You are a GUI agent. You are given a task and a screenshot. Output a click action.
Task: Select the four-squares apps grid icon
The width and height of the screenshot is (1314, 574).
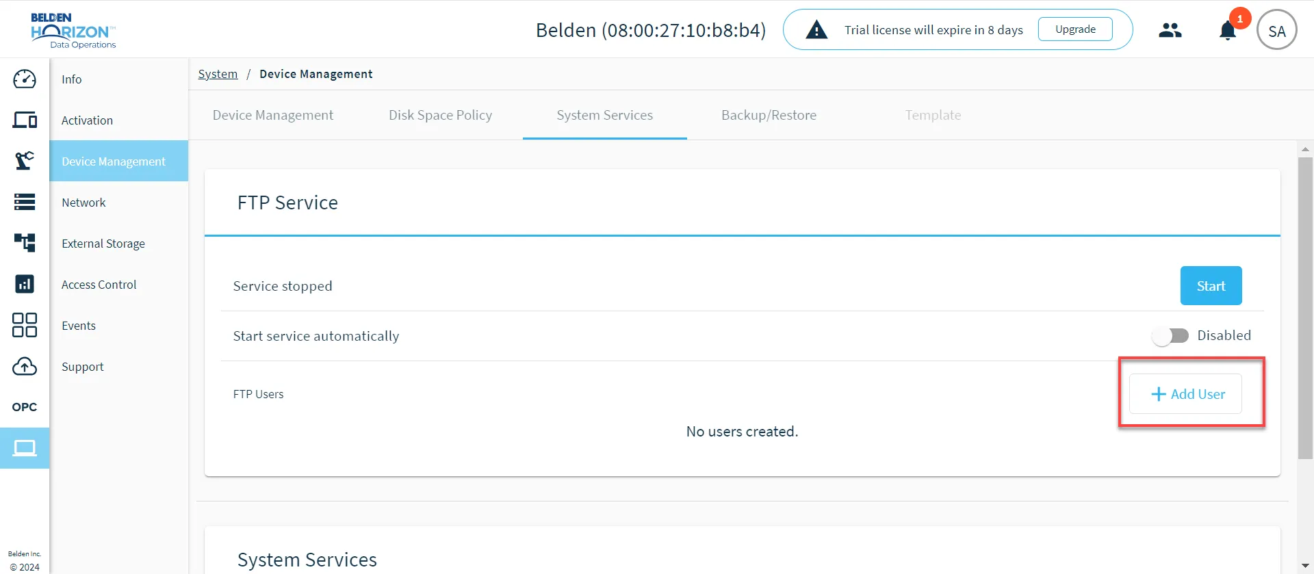pyautogui.click(x=25, y=325)
